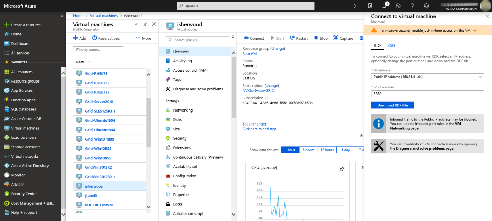
Task: Open the help question mark icon
Action: click(x=412, y=6)
